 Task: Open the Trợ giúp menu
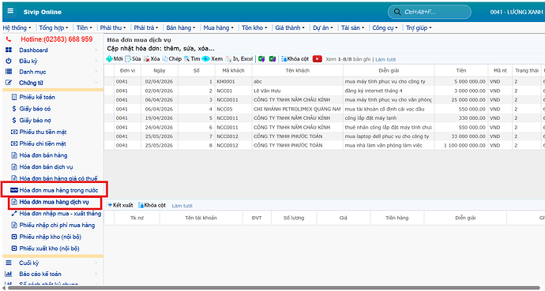click(419, 28)
